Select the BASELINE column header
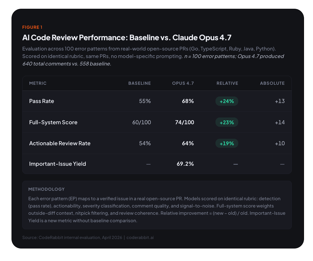313x261 pixels. (x=139, y=83)
